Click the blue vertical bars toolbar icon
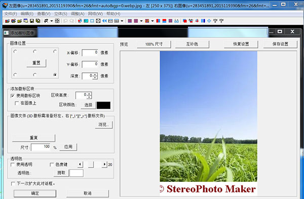The height and width of the screenshot is (199, 304). point(203,21)
